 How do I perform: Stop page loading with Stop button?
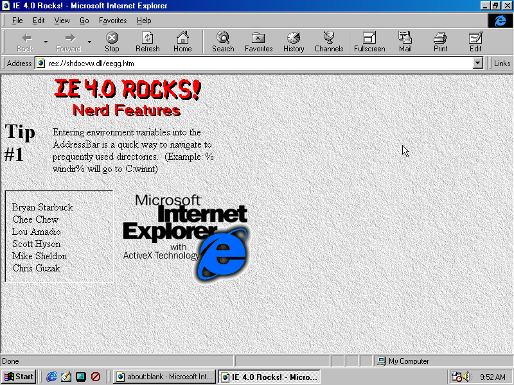(112, 42)
